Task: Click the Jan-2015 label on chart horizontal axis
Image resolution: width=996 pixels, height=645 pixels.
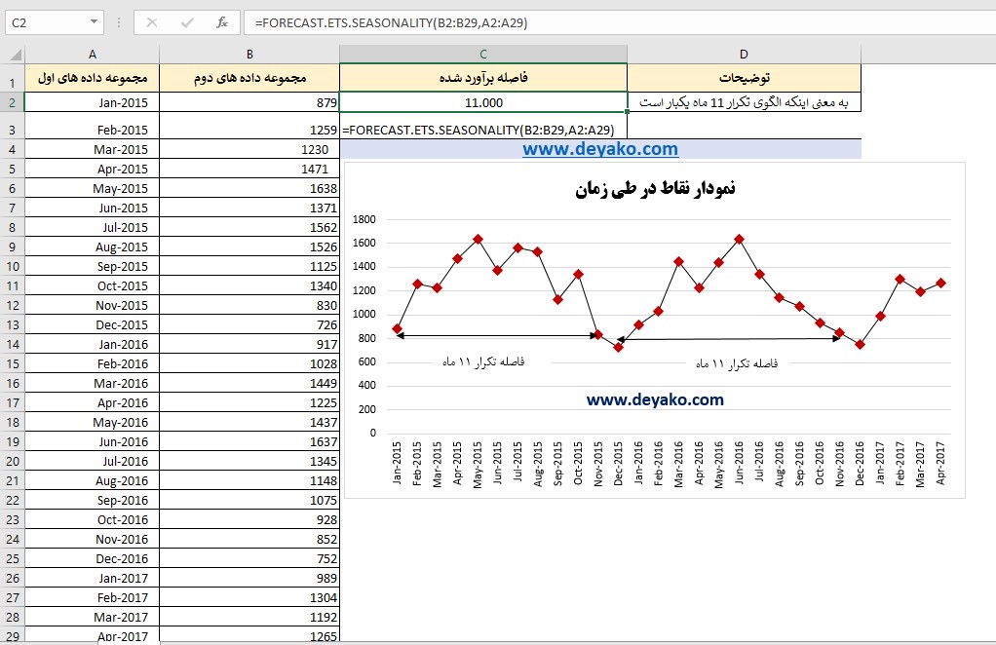Action: (x=397, y=463)
